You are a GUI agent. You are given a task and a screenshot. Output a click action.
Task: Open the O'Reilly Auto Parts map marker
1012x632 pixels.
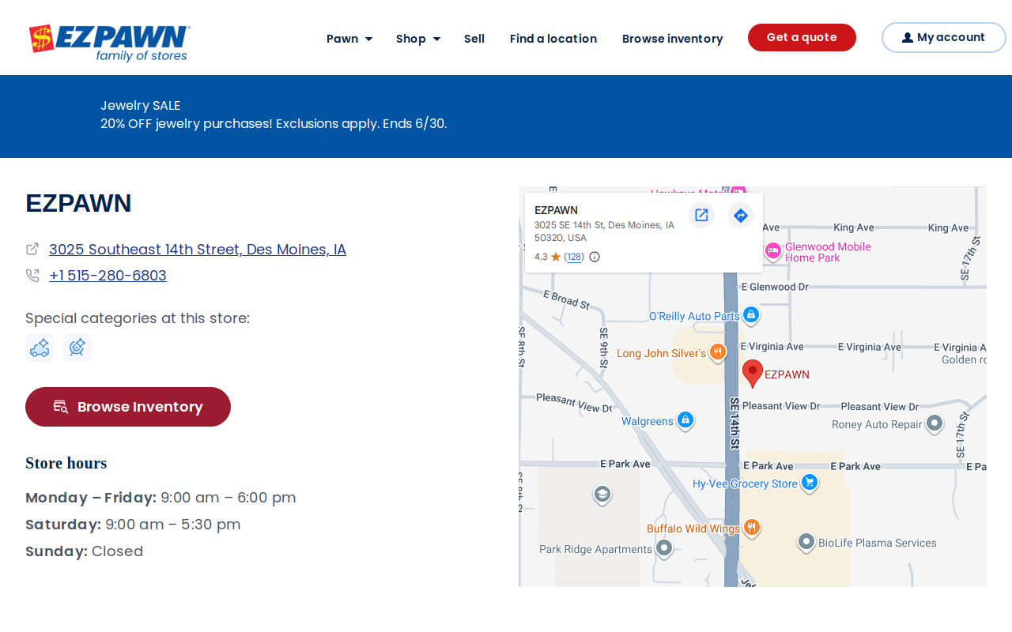[751, 315]
